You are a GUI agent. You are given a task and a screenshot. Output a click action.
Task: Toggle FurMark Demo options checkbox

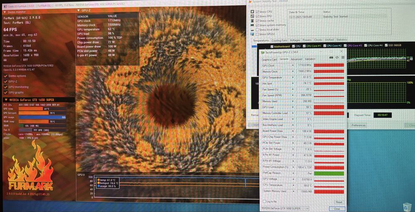click(5, 76)
